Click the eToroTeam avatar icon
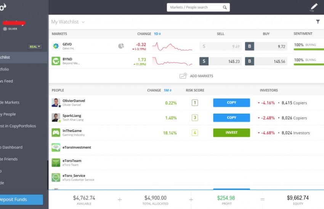Image resolution: width=324 pixels, height=209 pixels. tap(56, 163)
